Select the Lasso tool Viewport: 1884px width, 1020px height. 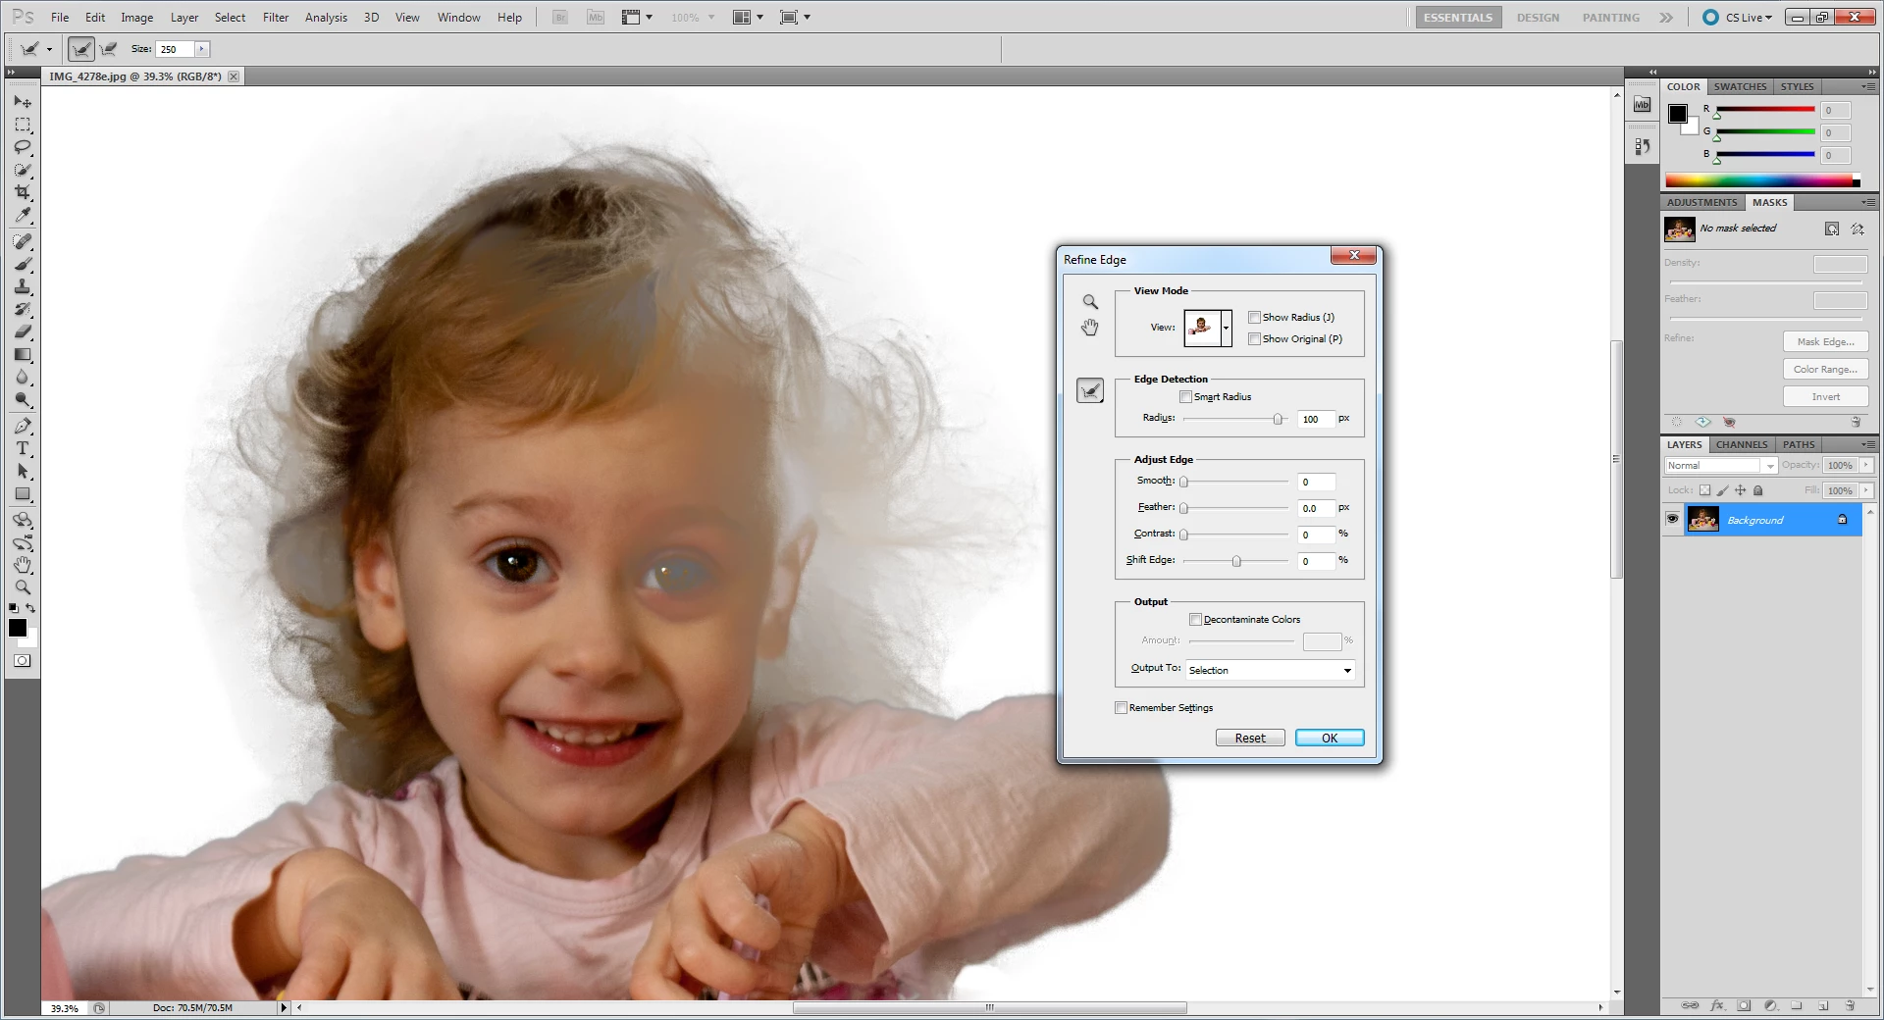coord(23,147)
